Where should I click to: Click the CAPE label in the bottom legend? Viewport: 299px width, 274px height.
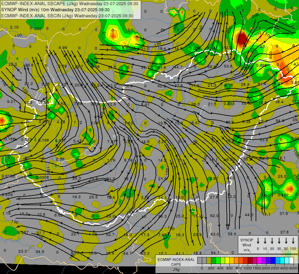point(176,265)
